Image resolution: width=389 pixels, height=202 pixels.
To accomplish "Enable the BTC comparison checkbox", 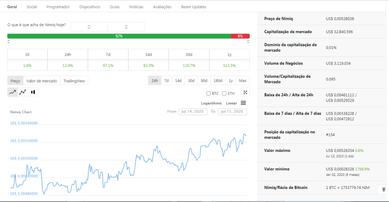I will [208, 93].
